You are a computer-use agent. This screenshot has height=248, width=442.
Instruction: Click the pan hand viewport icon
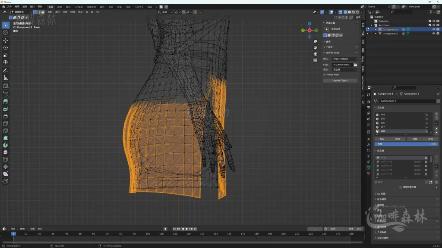(x=315, y=48)
